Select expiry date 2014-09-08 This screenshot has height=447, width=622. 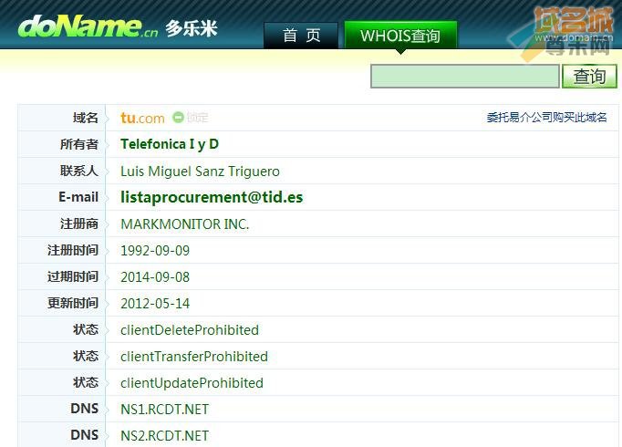tap(155, 277)
